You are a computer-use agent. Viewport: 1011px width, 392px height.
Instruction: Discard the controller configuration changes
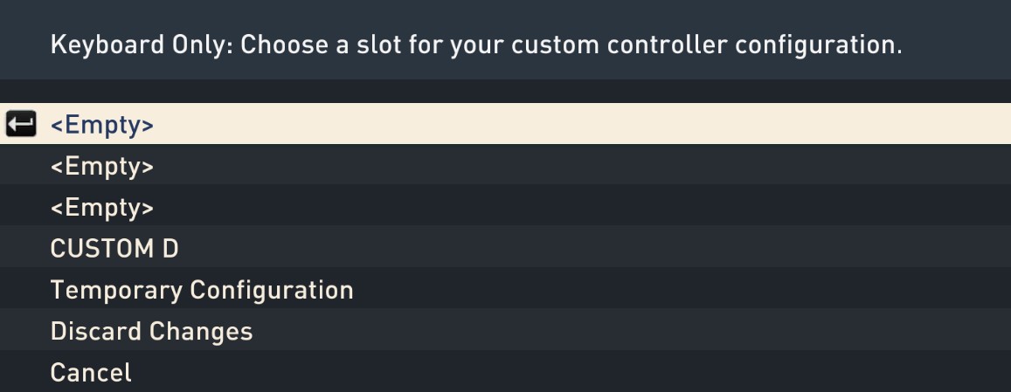(x=505, y=330)
